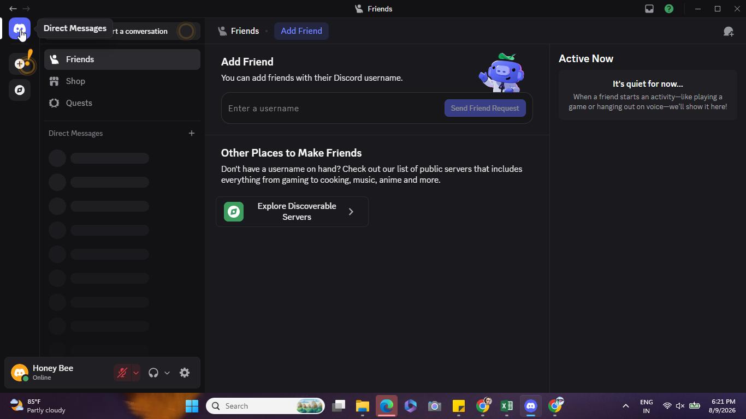Expand output device options arrow beside headphones
Image resolution: width=746 pixels, height=419 pixels.
click(x=167, y=373)
